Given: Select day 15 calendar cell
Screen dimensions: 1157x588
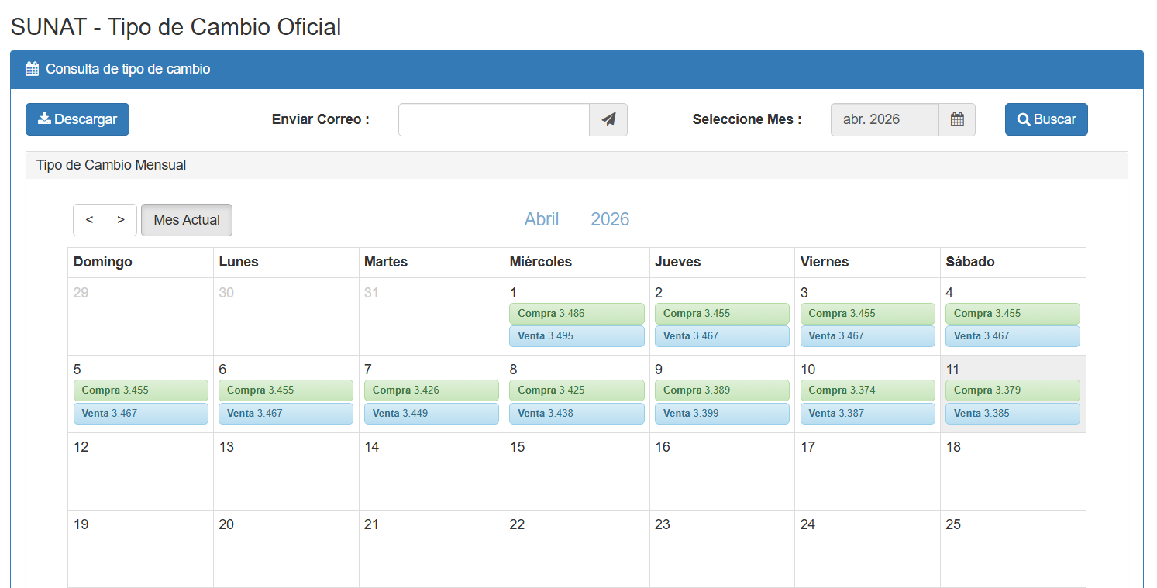Looking at the screenshot, I should [577, 471].
